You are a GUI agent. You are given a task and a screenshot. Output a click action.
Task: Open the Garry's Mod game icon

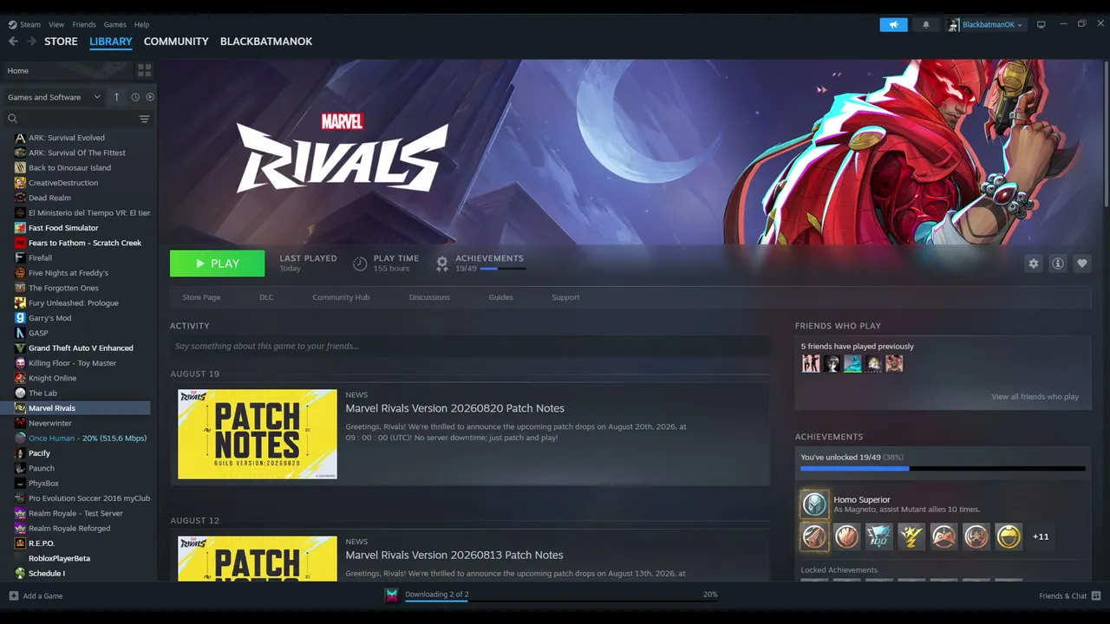click(20, 318)
